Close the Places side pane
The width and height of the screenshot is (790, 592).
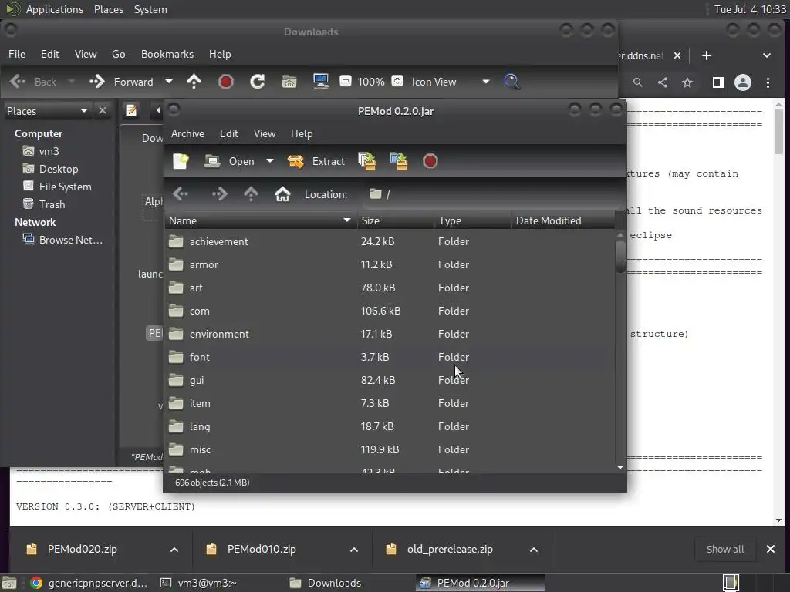(103, 110)
